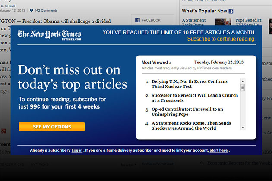Viewport: 272px width, 181px height.
Task: Click the SEE MY OPTIONS button
Action: [x=52, y=127]
